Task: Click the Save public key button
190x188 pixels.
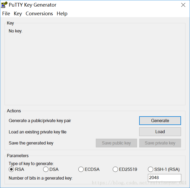Action: click(116, 143)
